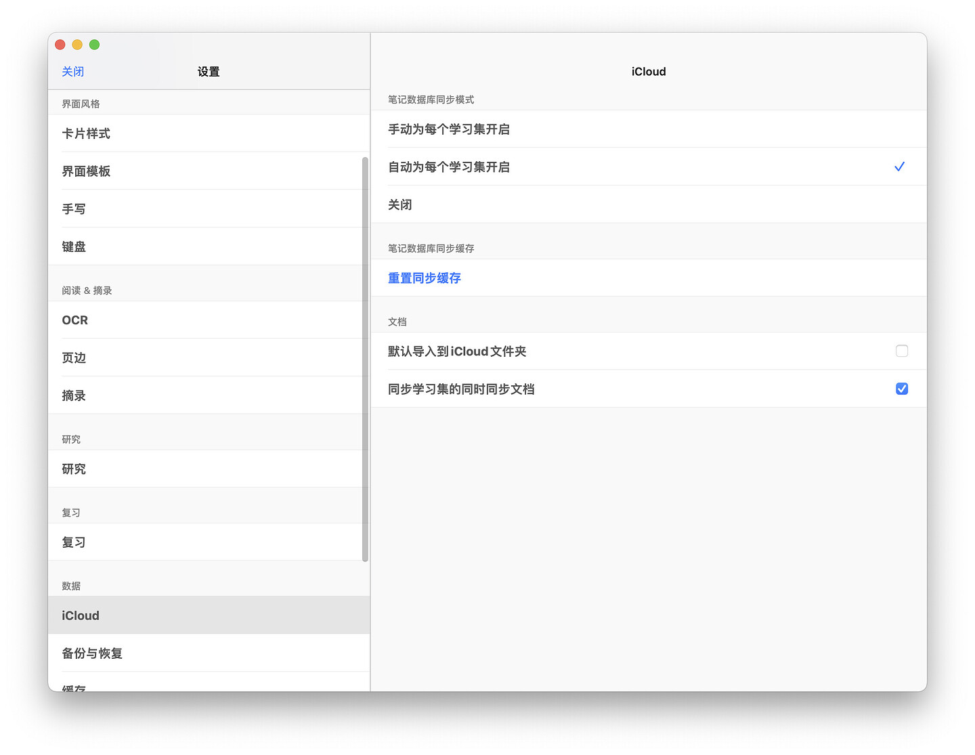
Task: Click the red close window button
Action: [x=60, y=45]
